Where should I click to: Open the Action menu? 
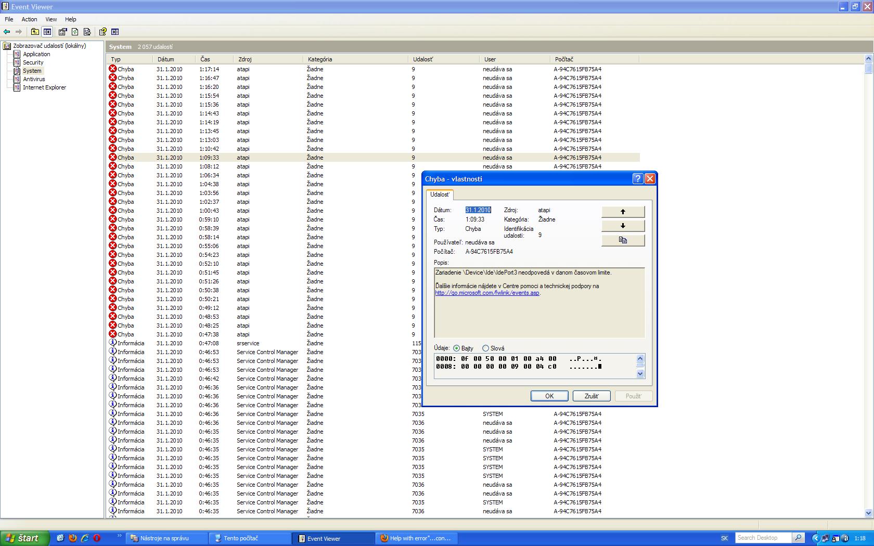29,19
